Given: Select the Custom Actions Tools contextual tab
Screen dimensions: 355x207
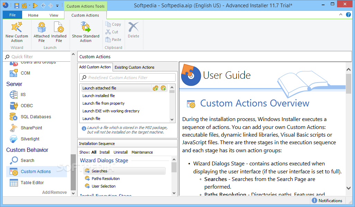Looking at the screenshot, I should coord(86,6).
